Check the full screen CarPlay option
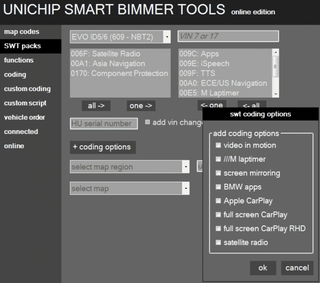The width and height of the screenshot is (320, 283). pyautogui.click(x=218, y=215)
